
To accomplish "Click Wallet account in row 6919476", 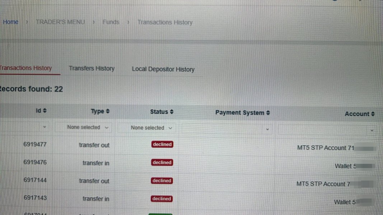I will point(355,166).
